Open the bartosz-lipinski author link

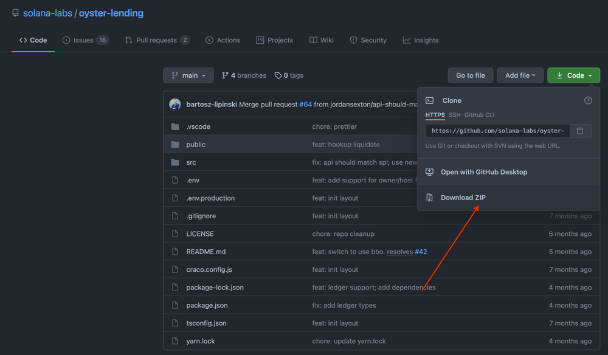(212, 105)
